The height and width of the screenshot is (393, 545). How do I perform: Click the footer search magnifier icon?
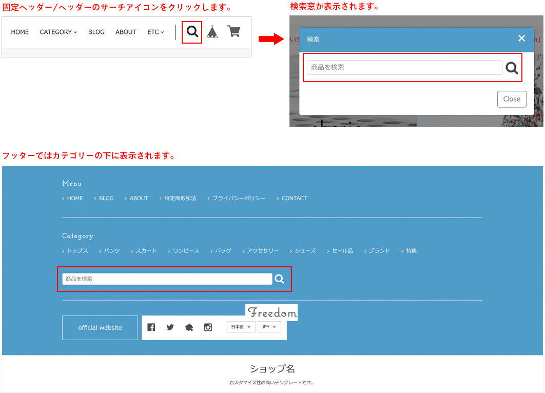(x=279, y=279)
